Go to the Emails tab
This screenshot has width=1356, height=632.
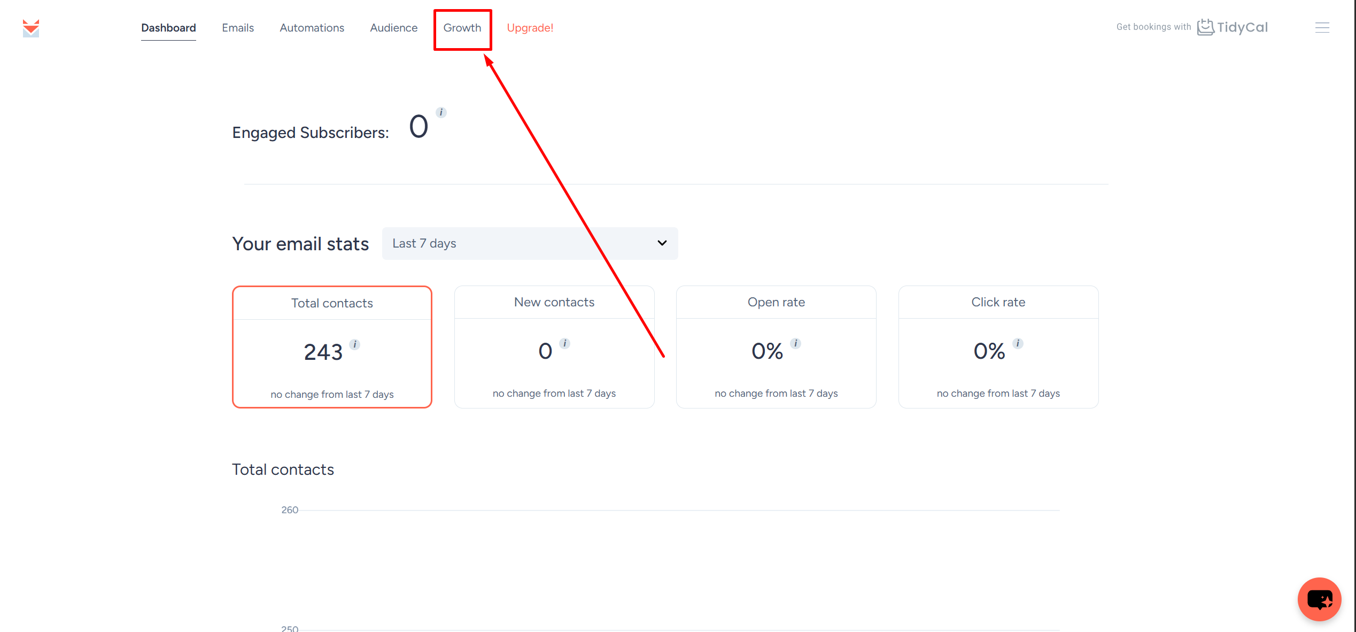pos(238,28)
